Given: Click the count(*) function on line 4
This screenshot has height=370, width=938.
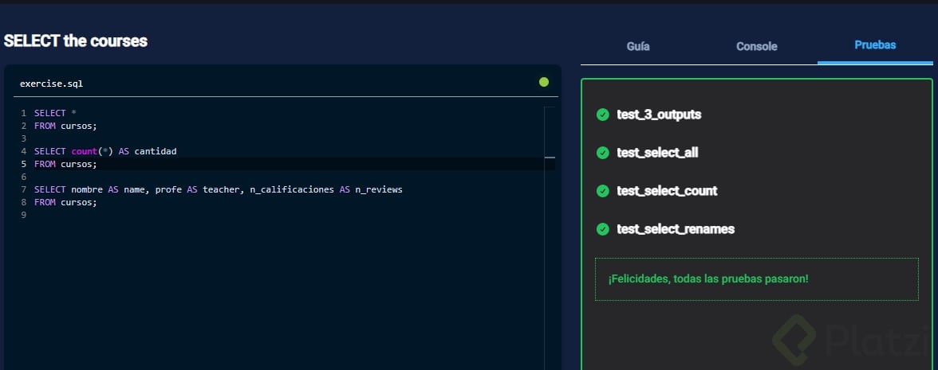Looking at the screenshot, I should click(93, 151).
